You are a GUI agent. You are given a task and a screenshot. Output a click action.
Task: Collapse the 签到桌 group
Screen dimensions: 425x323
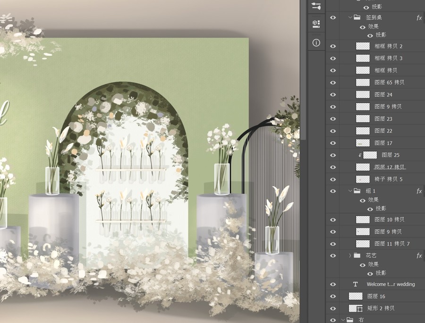pyautogui.click(x=350, y=17)
